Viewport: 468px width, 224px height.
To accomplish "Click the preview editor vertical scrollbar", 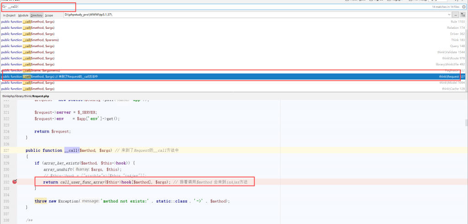I will click(466, 123).
